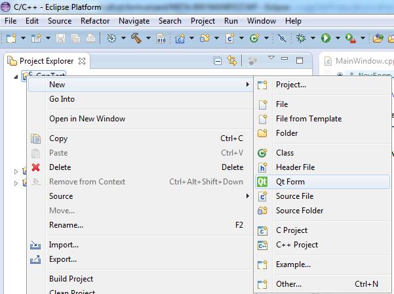Click the New Source File toolbar icon
The width and height of the screenshot is (394, 294).
pos(230,39)
